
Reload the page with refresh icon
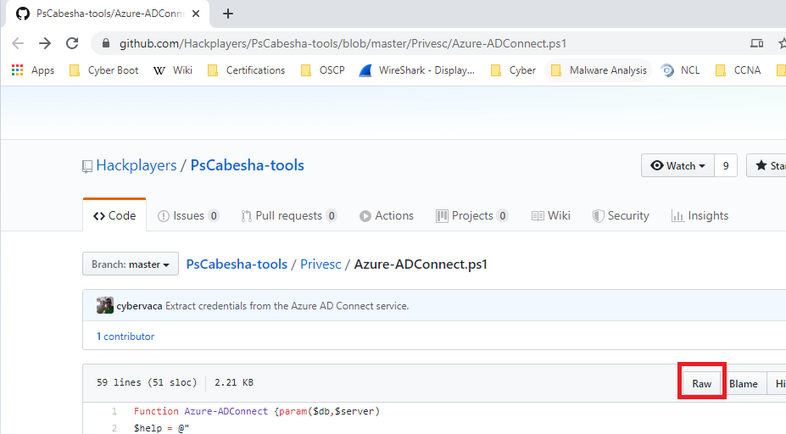point(72,43)
